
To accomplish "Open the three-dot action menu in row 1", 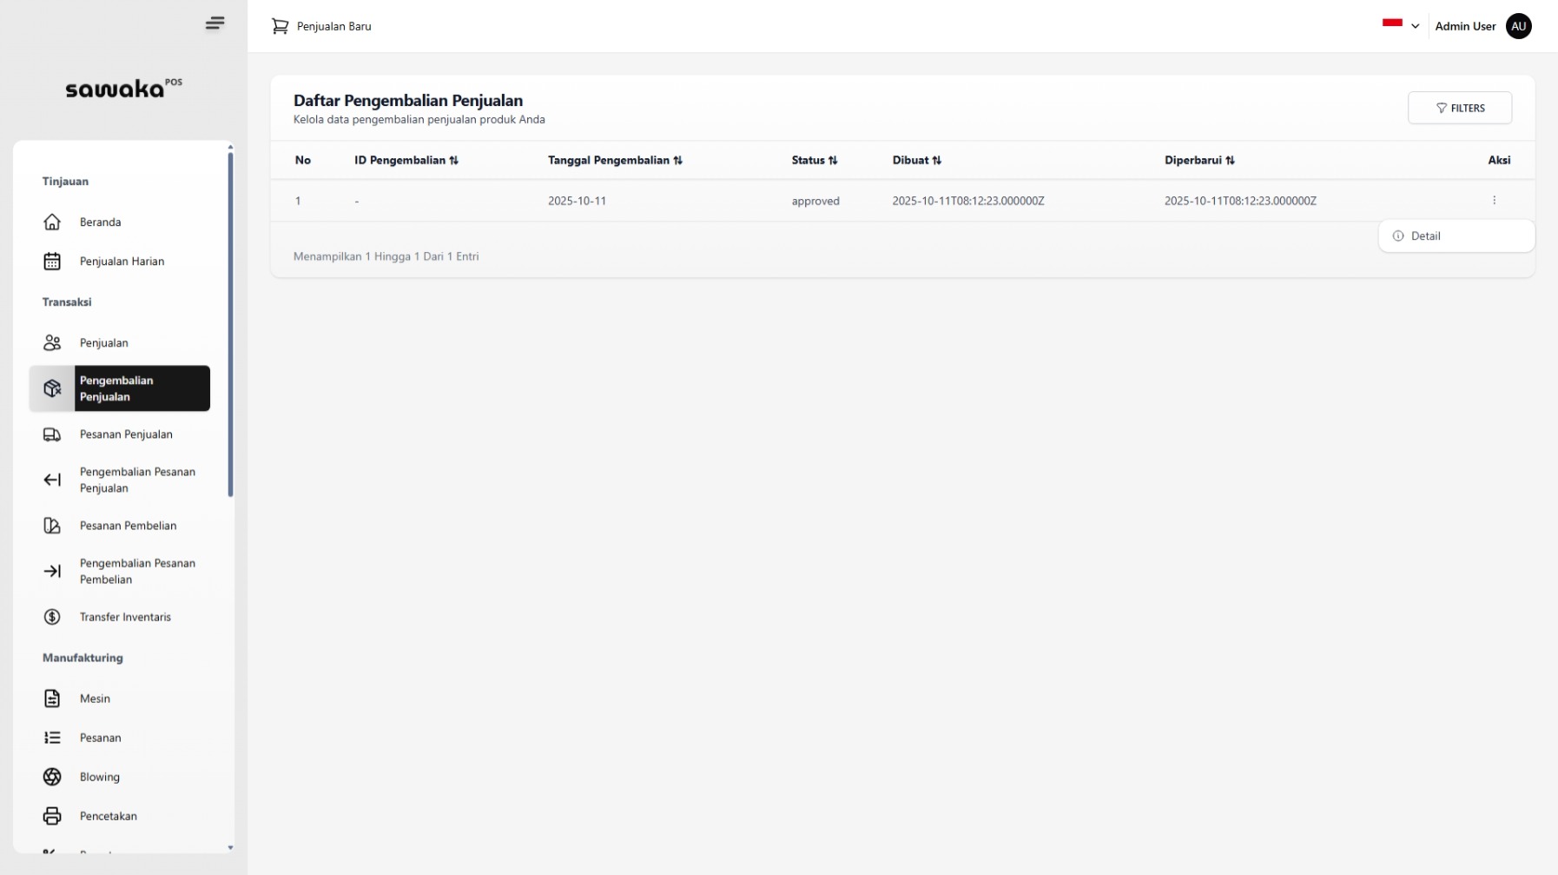I will pyautogui.click(x=1494, y=201).
